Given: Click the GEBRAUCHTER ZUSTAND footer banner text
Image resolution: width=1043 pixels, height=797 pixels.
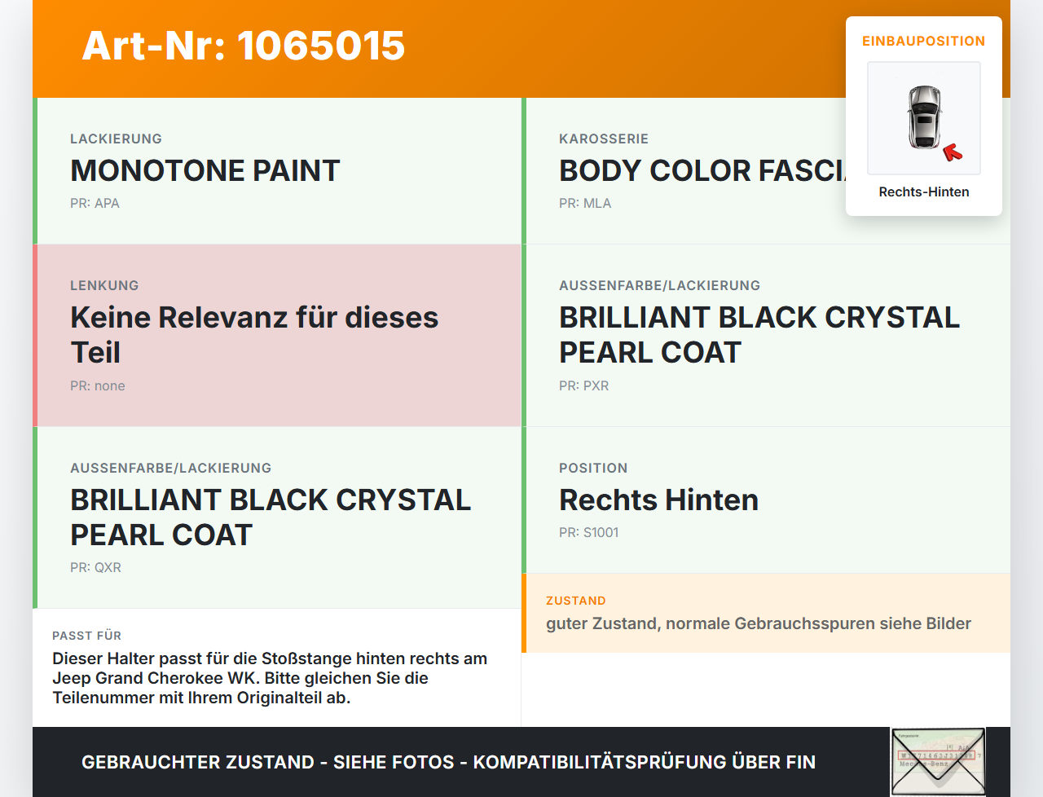Looking at the screenshot, I should pos(448,762).
